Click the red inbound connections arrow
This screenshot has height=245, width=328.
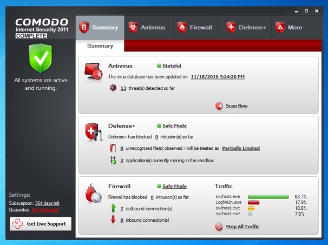coord(113,220)
